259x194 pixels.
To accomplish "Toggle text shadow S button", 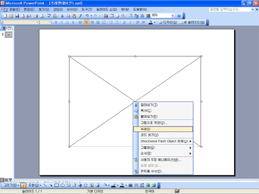I will pos(73,22).
